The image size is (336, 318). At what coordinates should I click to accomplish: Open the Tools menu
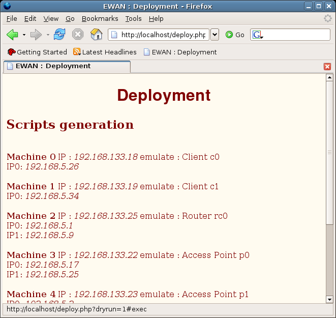pos(134,19)
